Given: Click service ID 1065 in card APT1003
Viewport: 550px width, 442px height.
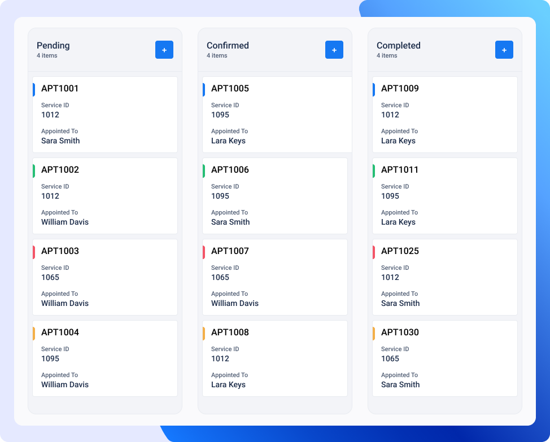Looking at the screenshot, I should (50, 277).
